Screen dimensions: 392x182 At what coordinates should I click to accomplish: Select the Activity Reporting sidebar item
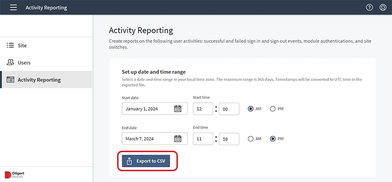coord(46,80)
